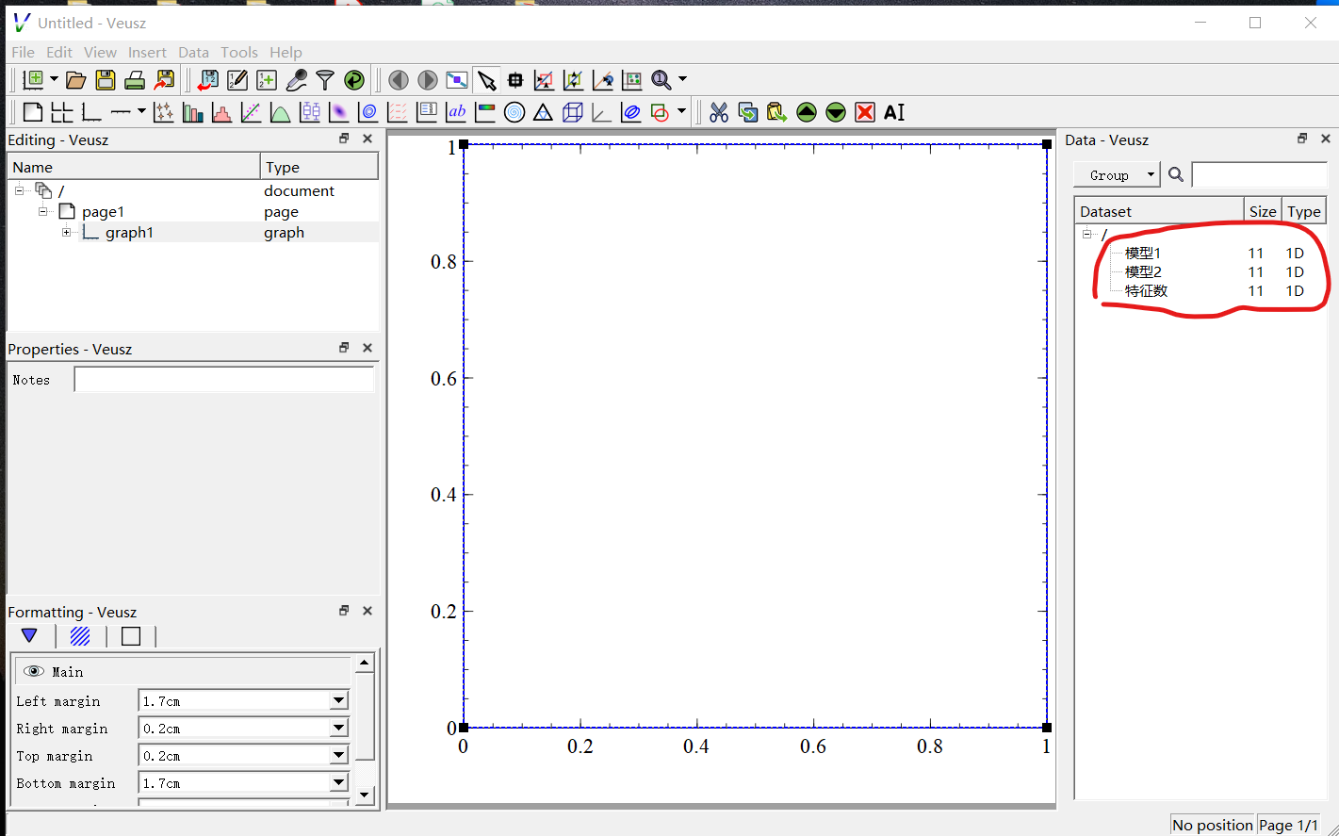
Task: Open the dataset editor pencil icon
Action: pos(237,80)
